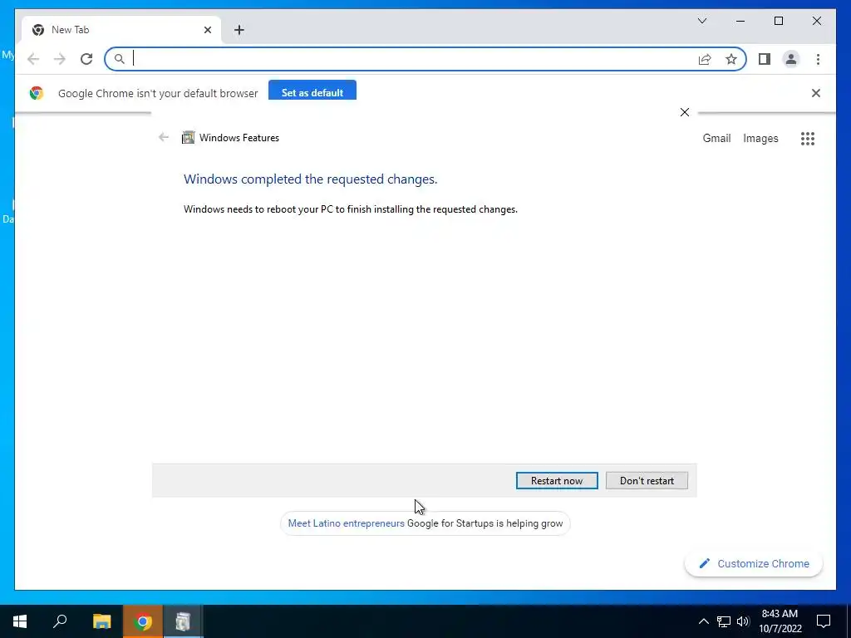Set Chrome as default browser
851x638 pixels.
click(312, 91)
